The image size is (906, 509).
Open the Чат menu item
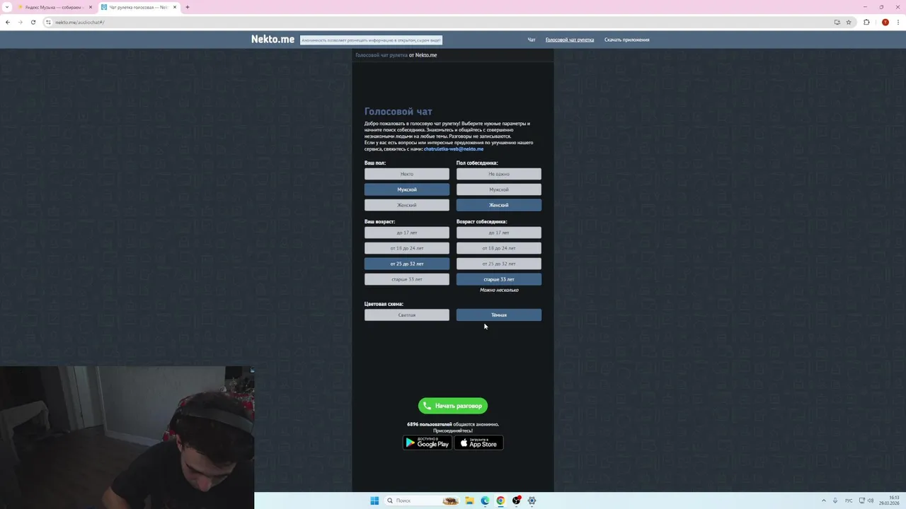[532, 40]
